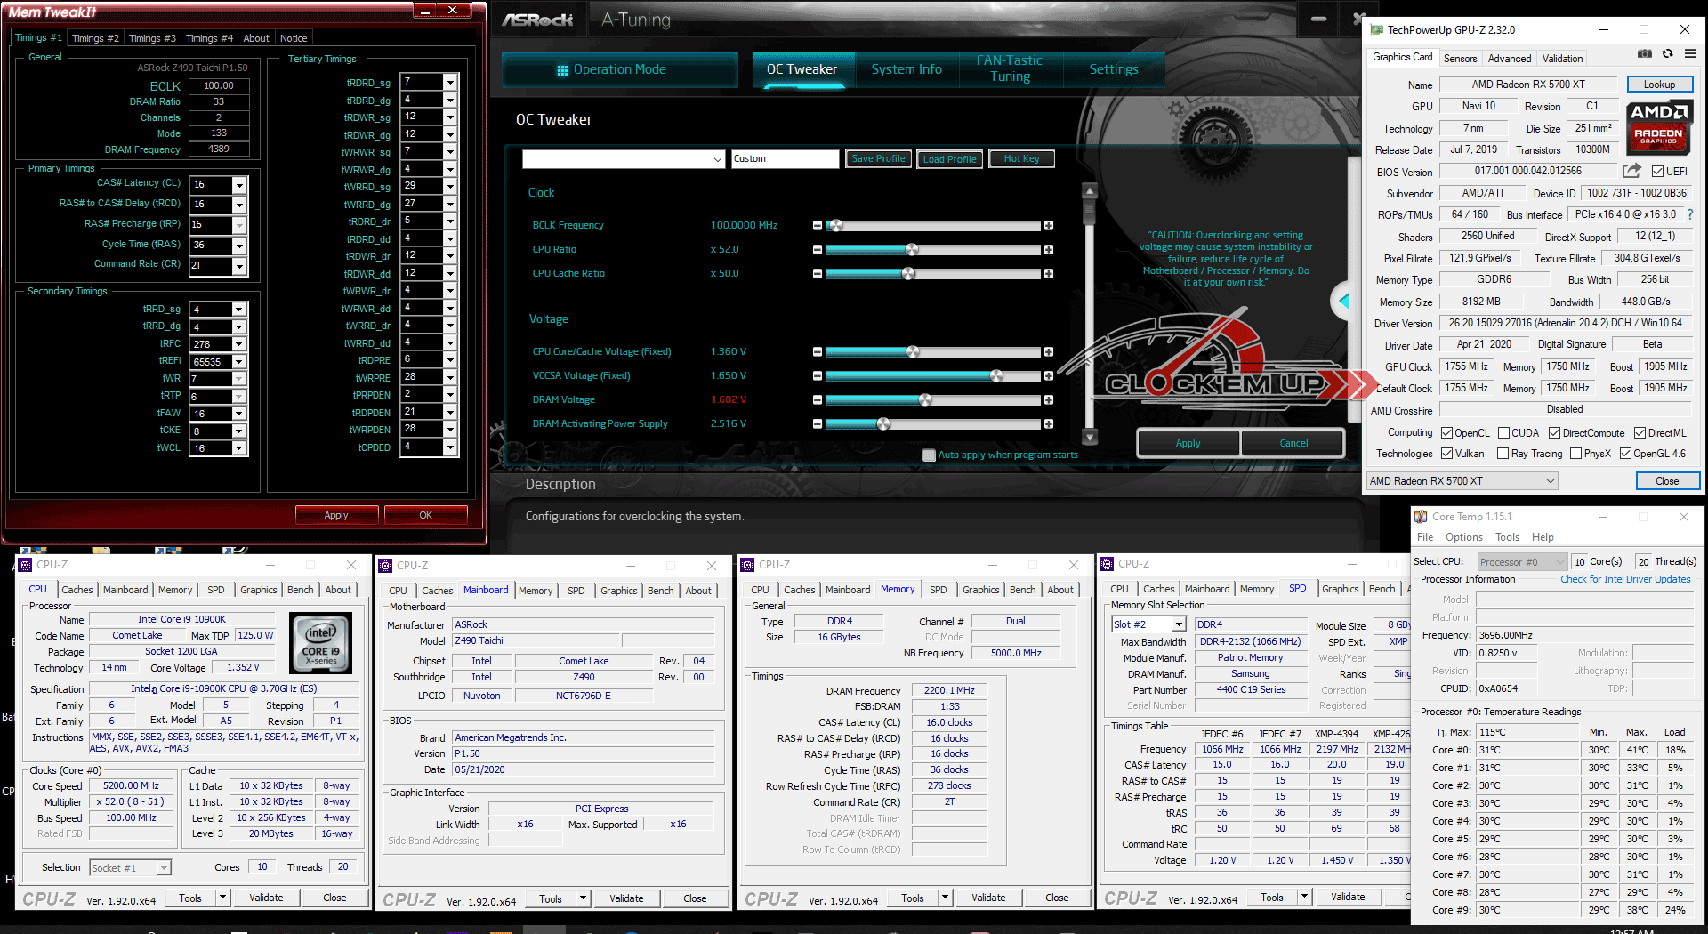1708x934 pixels.
Task: Open the GPU-Z hamburger menu
Action: click(1689, 54)
